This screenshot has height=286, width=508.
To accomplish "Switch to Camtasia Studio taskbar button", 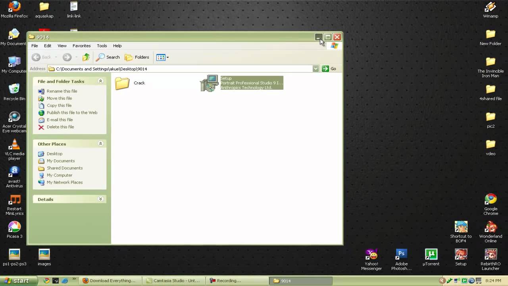I will pyautogui.click(x=175, y=280).
